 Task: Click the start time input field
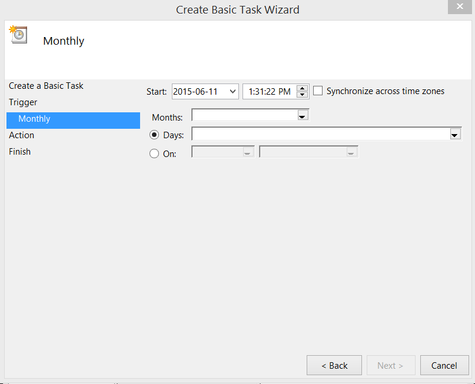(269, 92)
